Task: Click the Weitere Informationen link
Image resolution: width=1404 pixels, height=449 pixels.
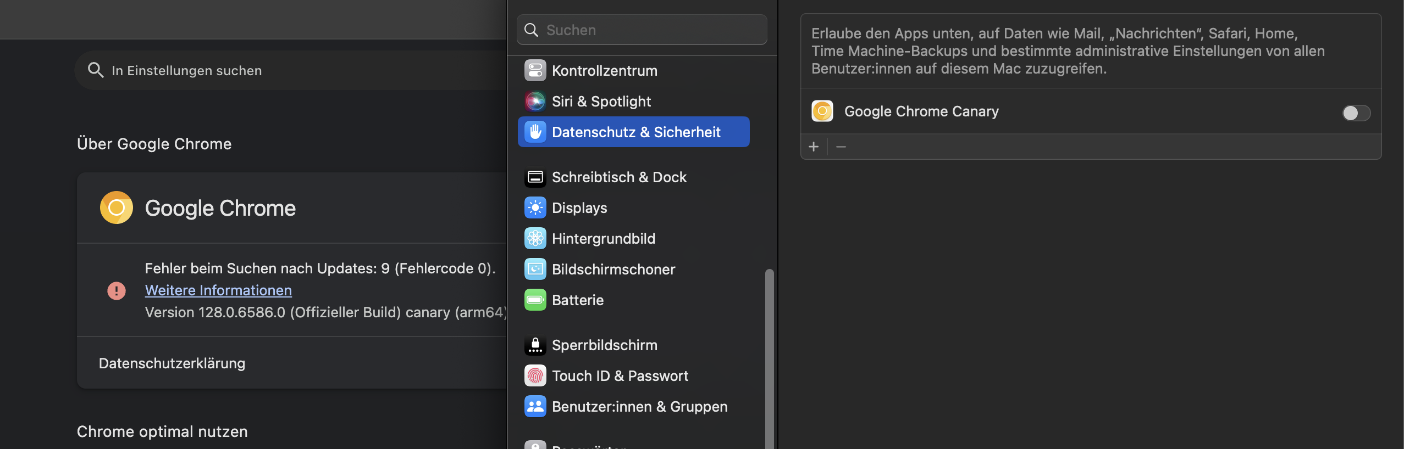Action: (218, 290)
